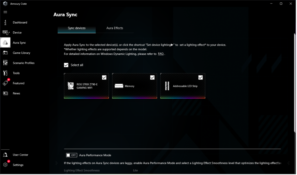Open Tools wrench icon
Image resolution: width=297 pixels, height=175 pixels.
tap(5, 73)
